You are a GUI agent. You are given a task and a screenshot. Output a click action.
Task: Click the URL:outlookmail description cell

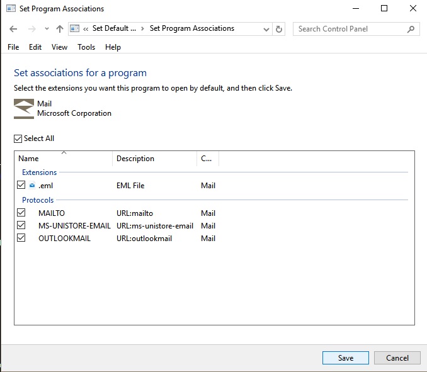144,239
